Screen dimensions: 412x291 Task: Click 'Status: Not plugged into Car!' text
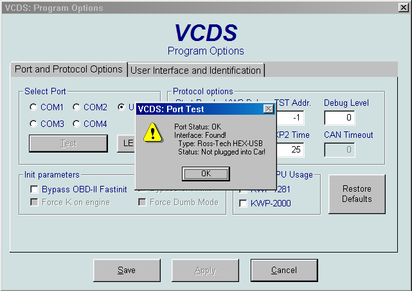[222, 152]
